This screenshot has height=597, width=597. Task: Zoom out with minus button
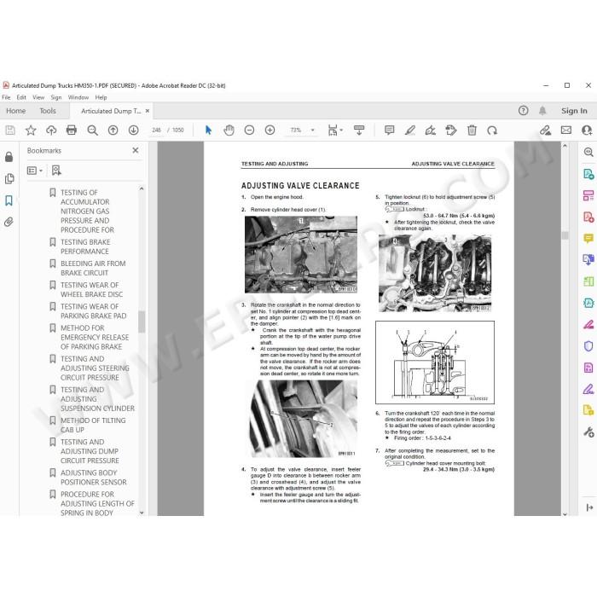click(249, 130)
